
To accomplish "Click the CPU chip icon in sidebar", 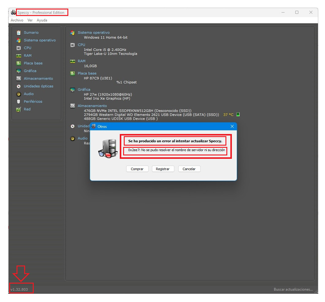I will click(x=19, y=48).
